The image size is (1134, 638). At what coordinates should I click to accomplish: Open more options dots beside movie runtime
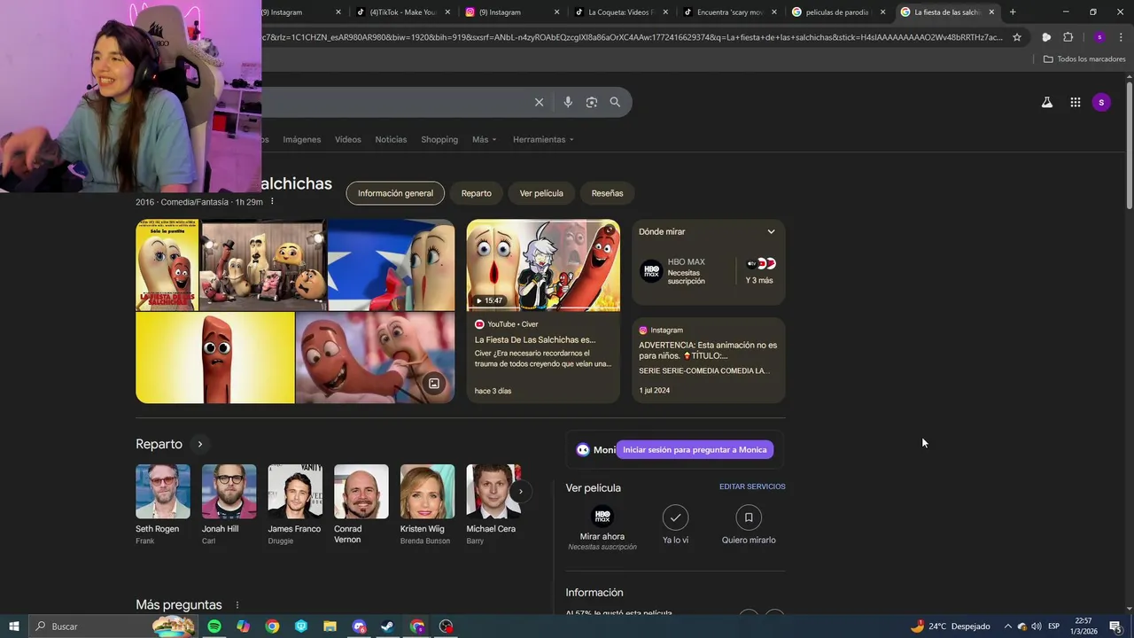click(x=272, y=202)
